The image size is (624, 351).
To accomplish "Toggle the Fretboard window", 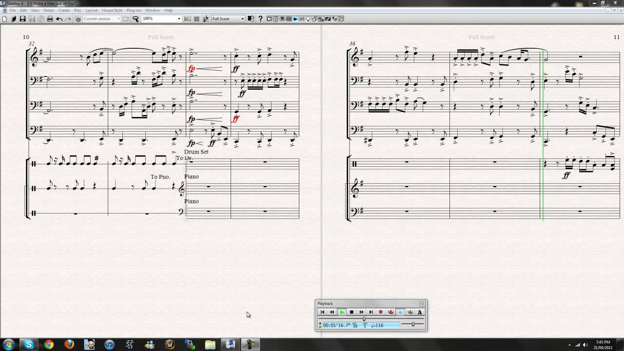I will tap(289, 19).
